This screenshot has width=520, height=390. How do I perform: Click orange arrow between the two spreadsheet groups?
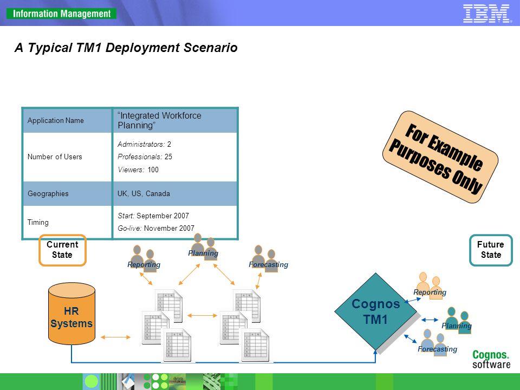(202, 316)
